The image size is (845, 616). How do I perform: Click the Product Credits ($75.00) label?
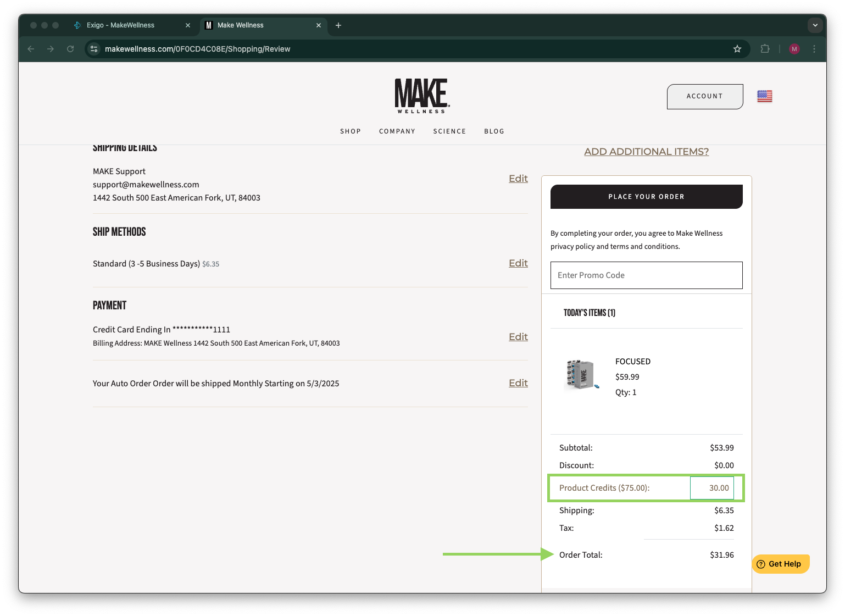pyautogui.click(x=604, y=488)
